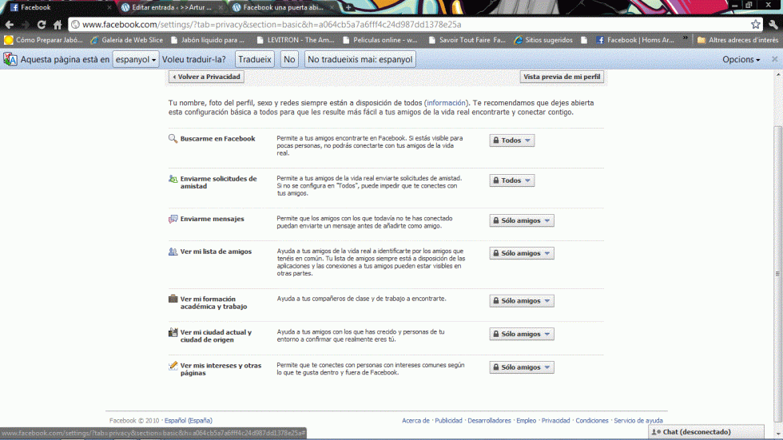Open privacy dropdown for Enviarme mensajes
Viewport: 783px width, 440px height.
click(x=521, y=221)
